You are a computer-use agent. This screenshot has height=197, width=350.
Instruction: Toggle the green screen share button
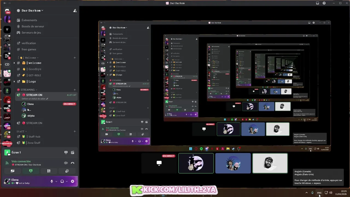31,171
